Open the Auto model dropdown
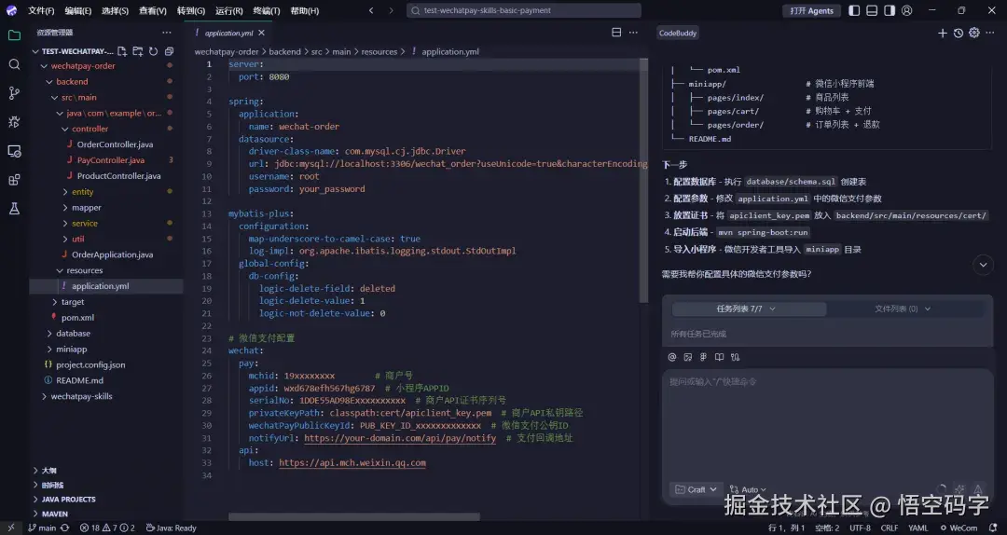This screenshot has width=1007, height=535. [x=748, y=489]
